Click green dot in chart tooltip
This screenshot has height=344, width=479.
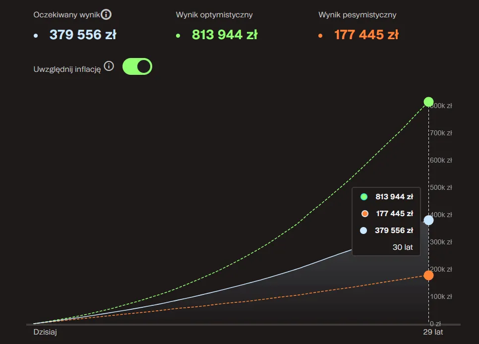[364, 197]
